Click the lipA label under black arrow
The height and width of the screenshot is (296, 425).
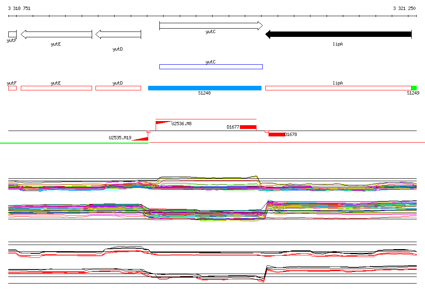[x=338, y=44]
